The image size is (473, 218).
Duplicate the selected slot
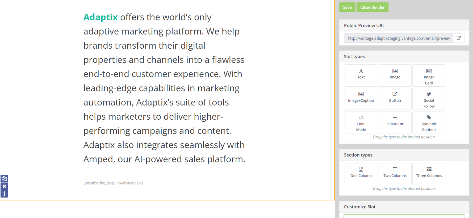pos(4,178)
